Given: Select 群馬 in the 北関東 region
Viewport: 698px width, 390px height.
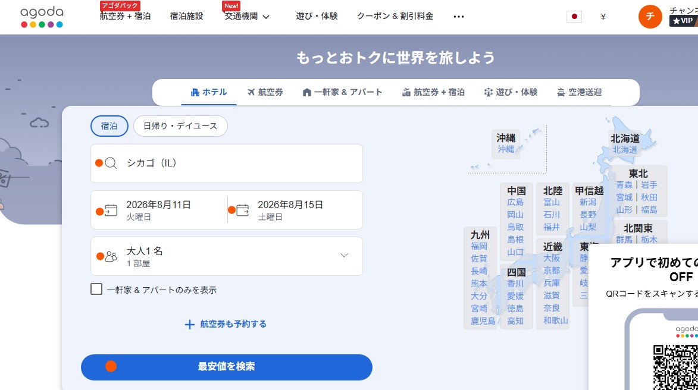Looking at the screenshot, I should coord(624,239).
